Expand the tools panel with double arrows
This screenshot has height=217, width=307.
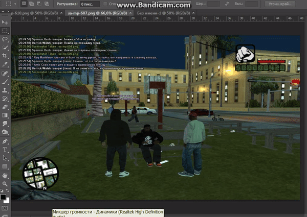click(3, 12)
